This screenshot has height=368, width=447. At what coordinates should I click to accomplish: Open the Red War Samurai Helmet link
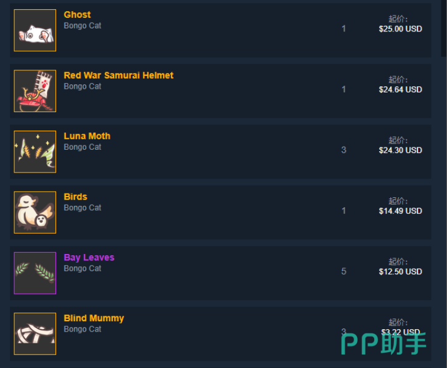click(x=118, y=75)
